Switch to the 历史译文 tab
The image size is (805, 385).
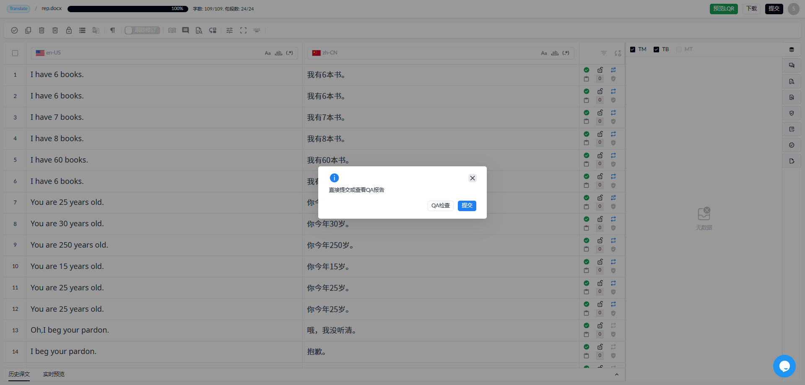tap(19, 375)
